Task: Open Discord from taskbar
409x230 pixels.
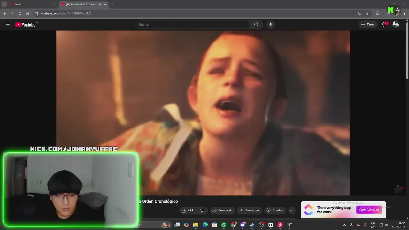Action: tap(243, 225)
